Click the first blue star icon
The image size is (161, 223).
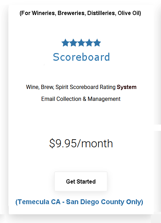(65, 43)
